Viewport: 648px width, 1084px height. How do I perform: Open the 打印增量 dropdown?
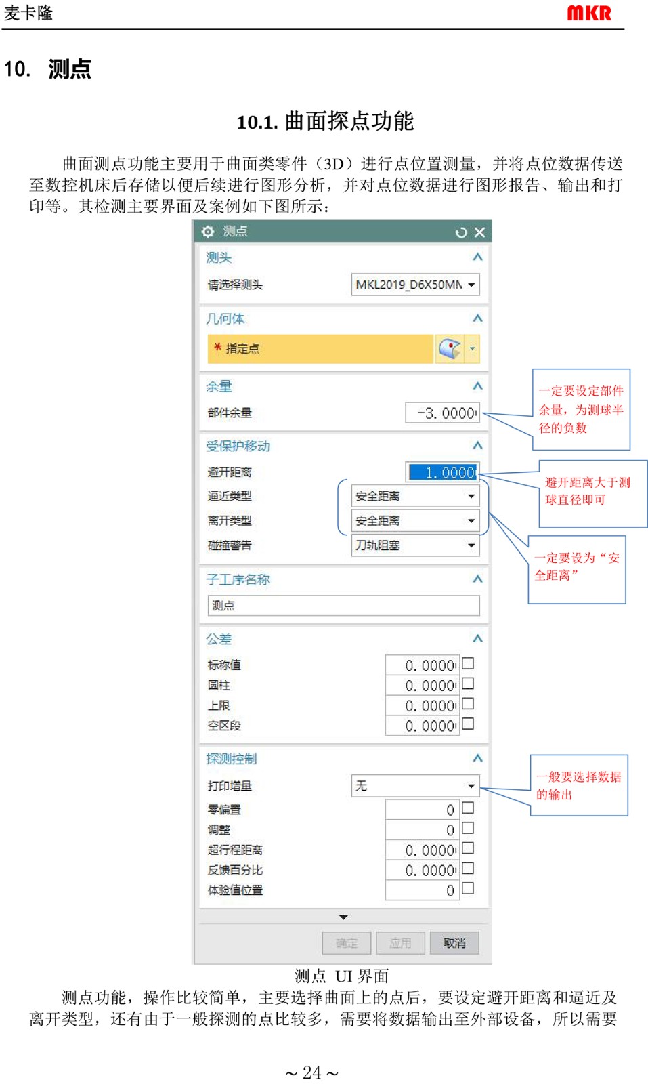pyautogui.click(x=415, y=786)
